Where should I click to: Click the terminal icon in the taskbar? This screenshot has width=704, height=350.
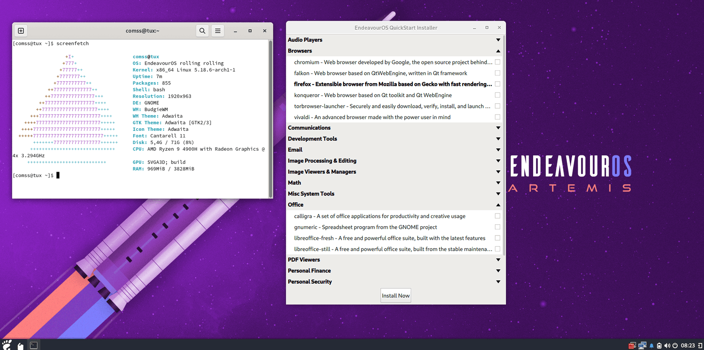(34, 345)
